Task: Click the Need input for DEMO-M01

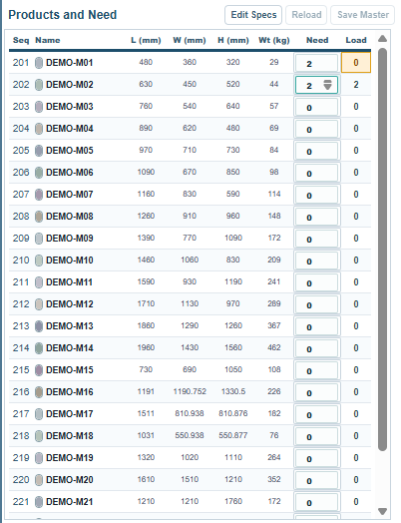Action: tap(316, 63)
